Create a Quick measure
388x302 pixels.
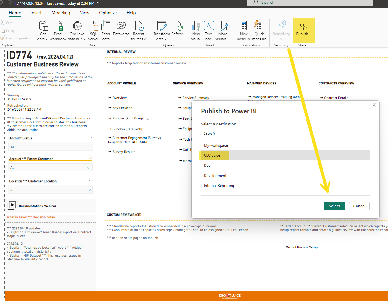[x=259, y=31]
